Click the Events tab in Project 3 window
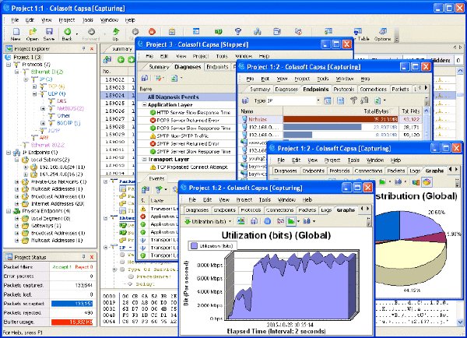 (x=156, y=178)
